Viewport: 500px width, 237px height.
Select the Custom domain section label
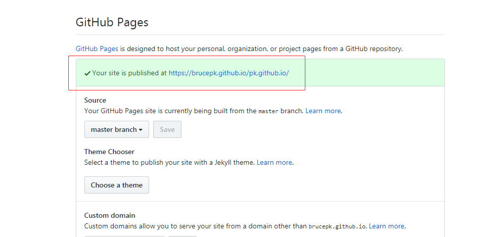pos(110,215)
